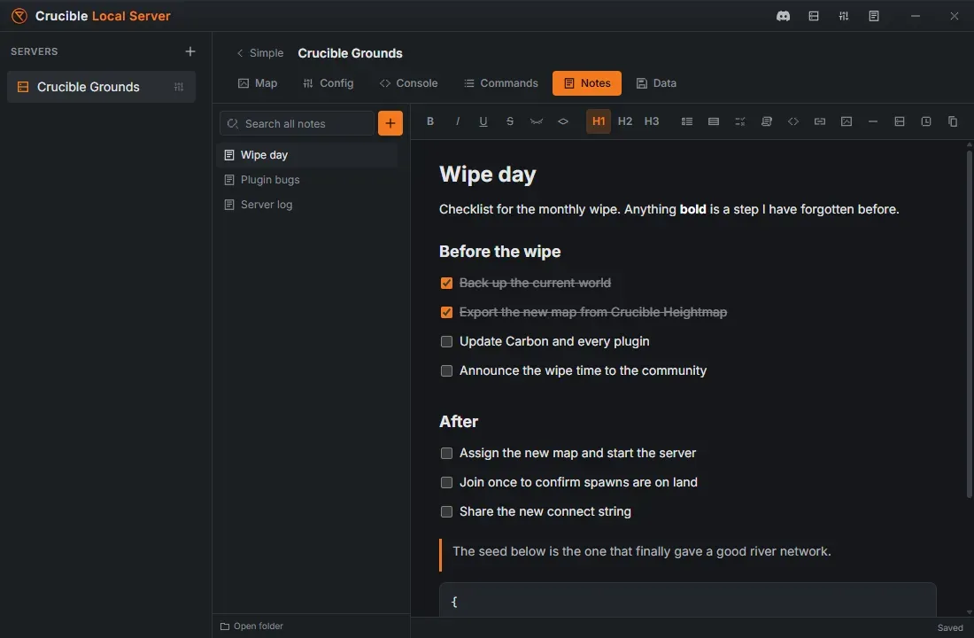Click the note editor vertical scrollbar
This screenshot has height=638, width=974.
pos(969,323)
